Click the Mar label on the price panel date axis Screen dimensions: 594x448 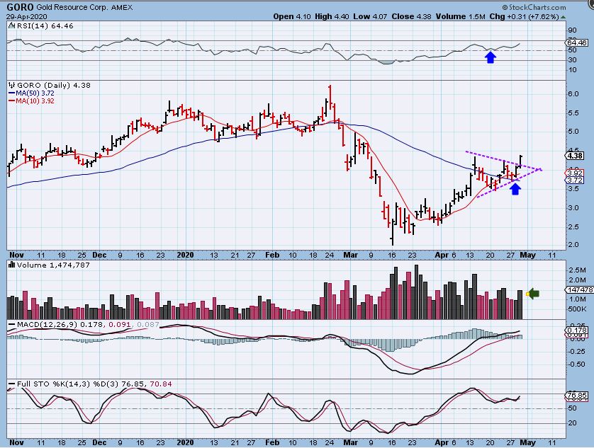[350, 255]
